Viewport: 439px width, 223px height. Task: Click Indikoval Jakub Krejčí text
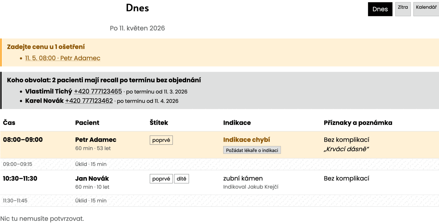pos(251,187)
